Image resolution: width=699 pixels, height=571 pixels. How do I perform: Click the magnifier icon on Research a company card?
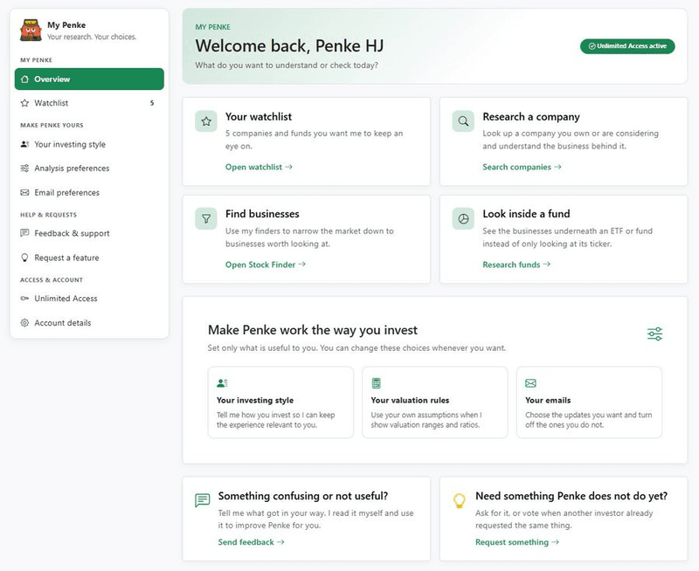(x=463, y=121)
